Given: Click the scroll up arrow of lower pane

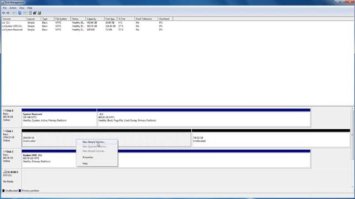Looking at the screenshot, I should pyautogui.click(x=352, y=108).
